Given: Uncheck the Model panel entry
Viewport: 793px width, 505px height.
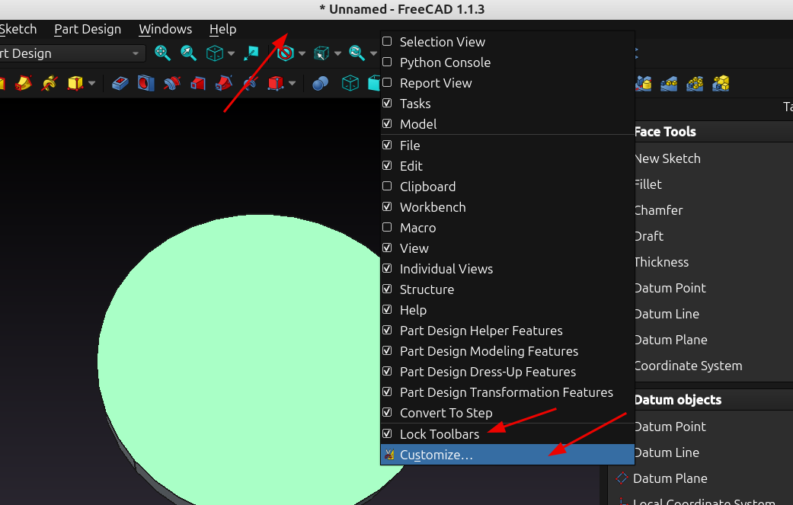Looking at the screenshot, I should 388,124.
